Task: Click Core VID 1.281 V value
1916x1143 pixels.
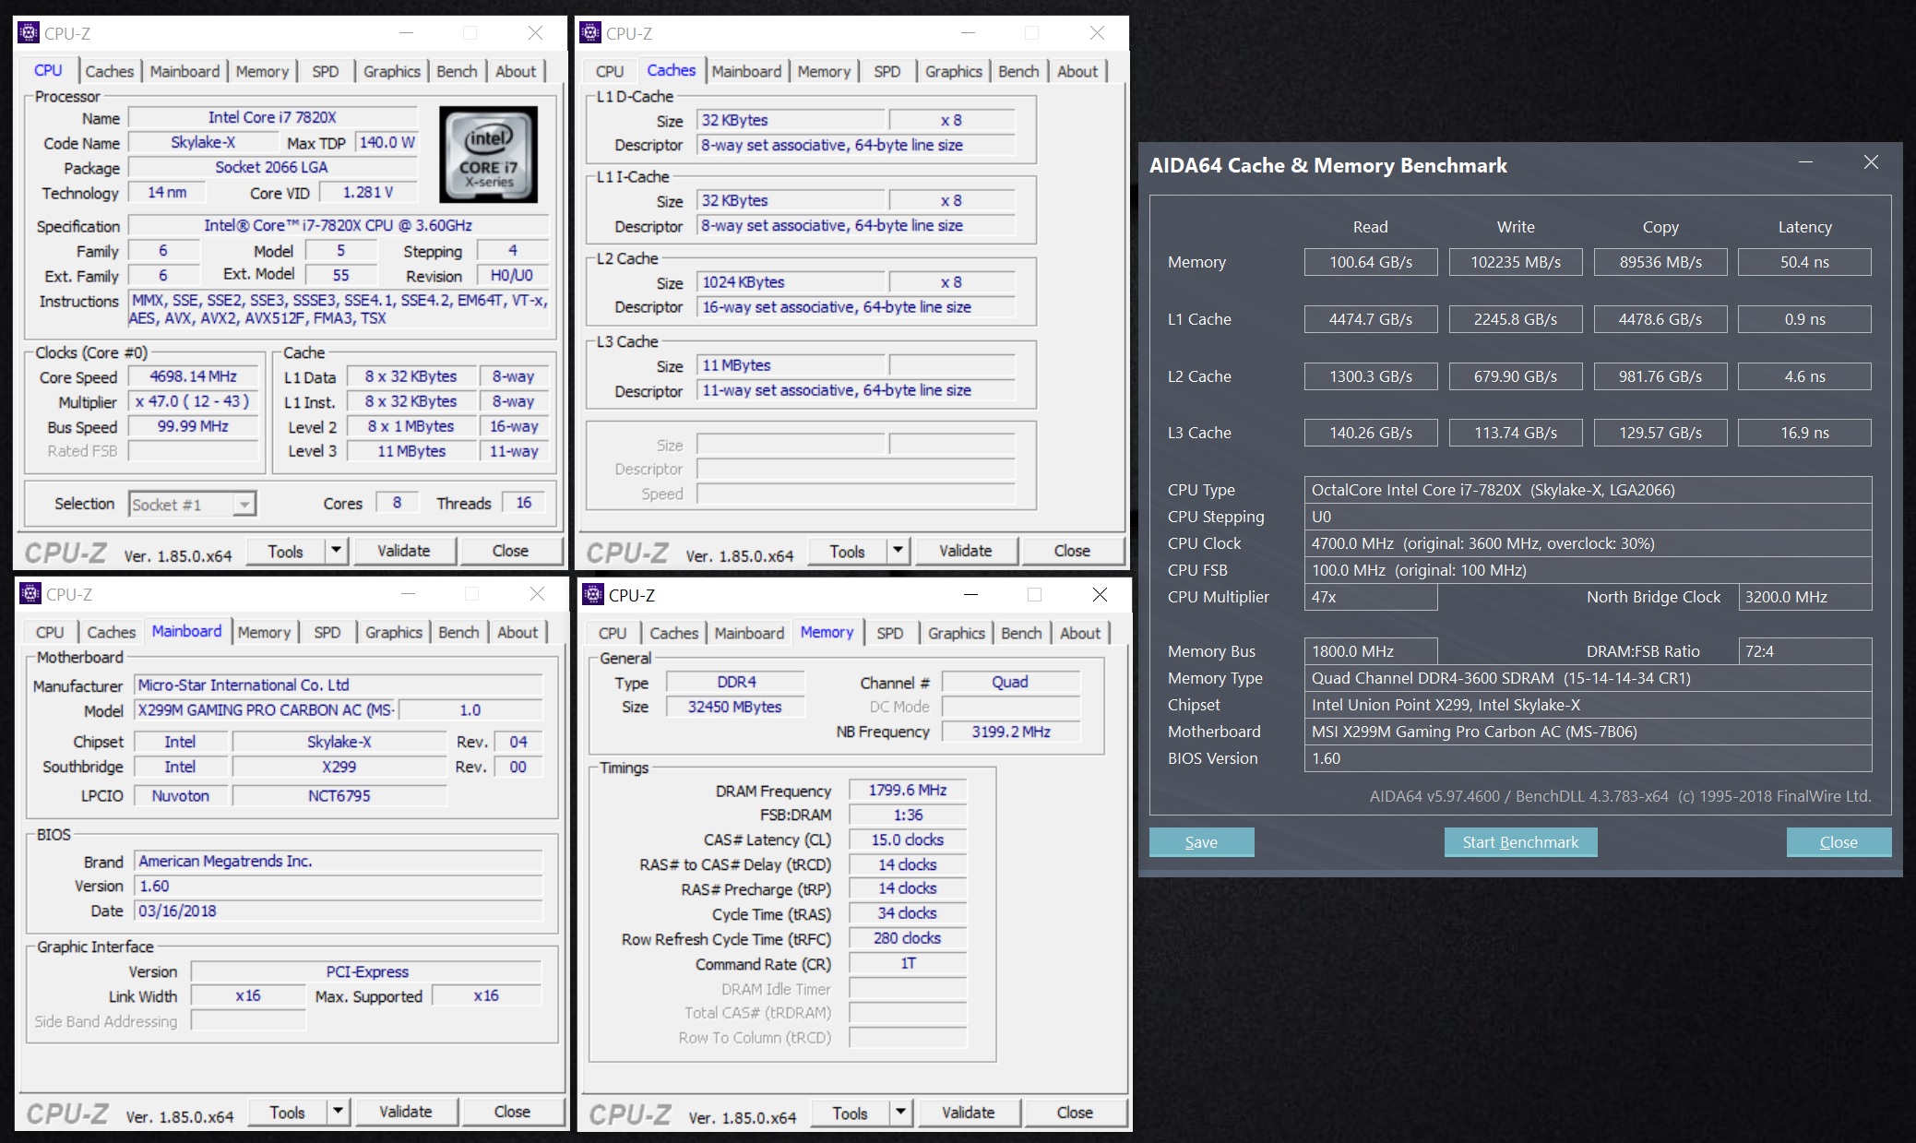Action: click(368, 192)
